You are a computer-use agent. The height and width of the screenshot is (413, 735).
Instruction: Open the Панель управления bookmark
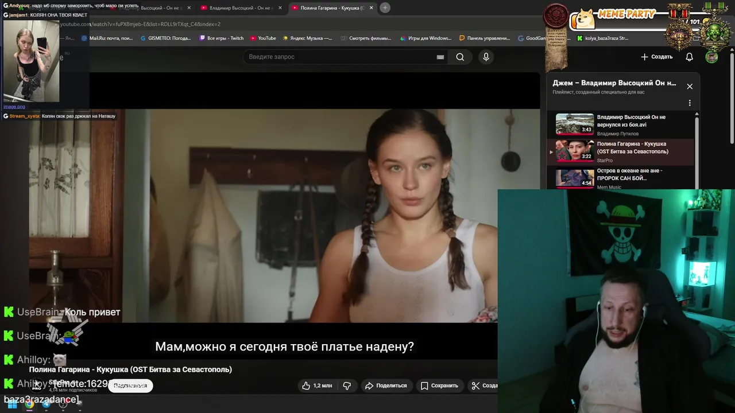point(485,38)
